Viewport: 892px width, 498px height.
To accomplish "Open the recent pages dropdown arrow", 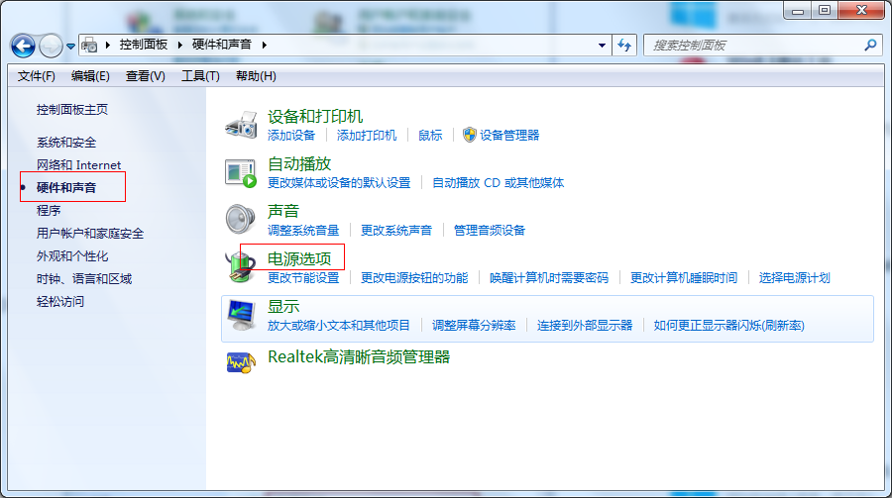I will (x=70, y=47).
